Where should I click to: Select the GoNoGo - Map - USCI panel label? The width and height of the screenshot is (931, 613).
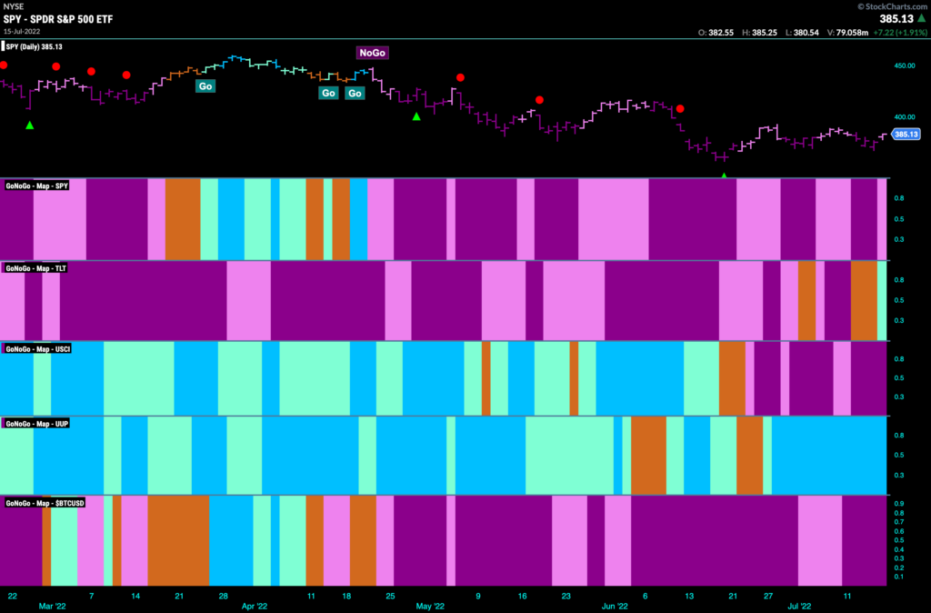click(x=38, y=349)
